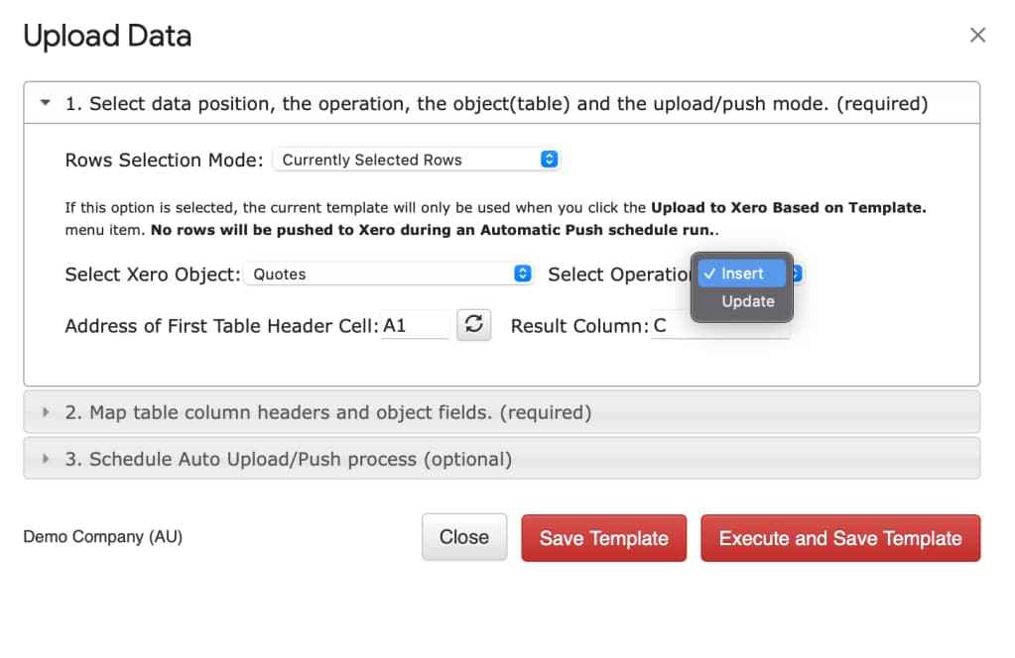Click Execute and Save Template button

[x=840, y=538]
